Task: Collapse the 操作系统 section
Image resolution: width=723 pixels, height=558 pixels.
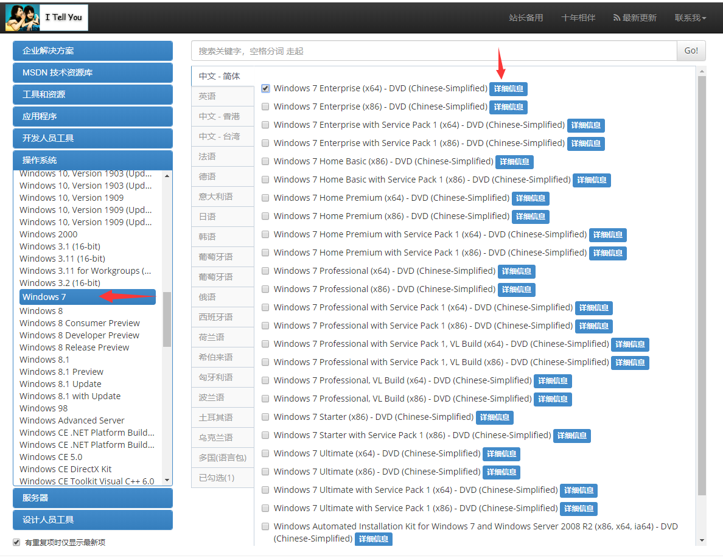Action: 93,160
